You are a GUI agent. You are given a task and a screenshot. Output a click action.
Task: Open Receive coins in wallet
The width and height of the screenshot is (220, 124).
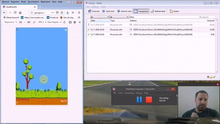point(124,11)
